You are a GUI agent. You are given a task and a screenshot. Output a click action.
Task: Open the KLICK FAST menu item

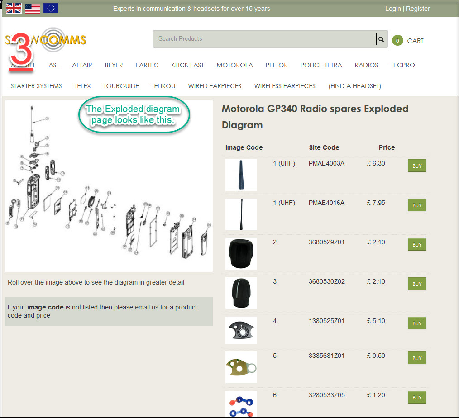click(x=188, y=65)
